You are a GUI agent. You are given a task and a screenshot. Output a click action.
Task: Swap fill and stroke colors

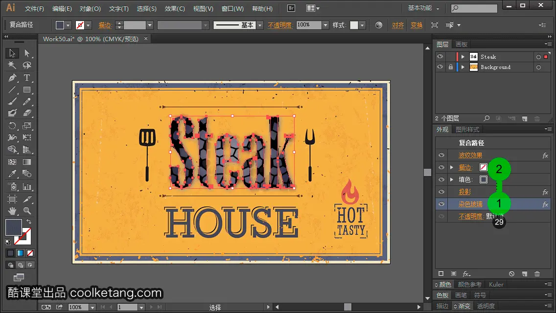pos(29,222)
